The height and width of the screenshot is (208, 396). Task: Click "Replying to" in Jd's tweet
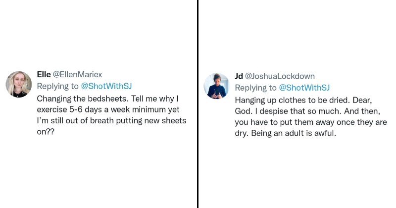(x=255, y=88)
